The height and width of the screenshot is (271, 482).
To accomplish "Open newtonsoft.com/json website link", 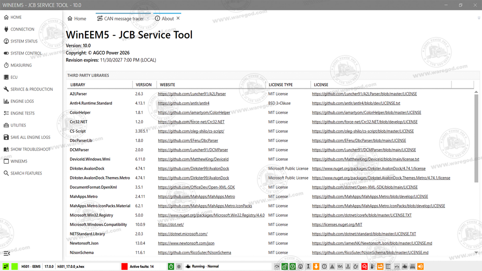I will (186, 243).
